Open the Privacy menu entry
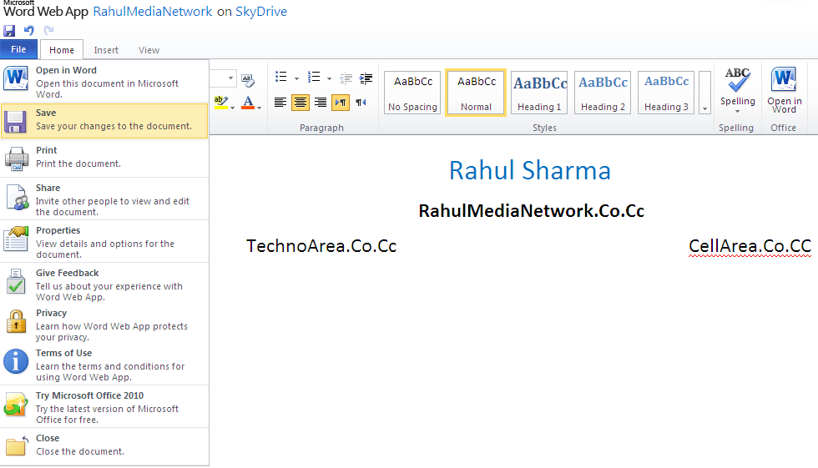Image resolution: width=818 pixels, height=468 pixels. [x=104, y=325]
